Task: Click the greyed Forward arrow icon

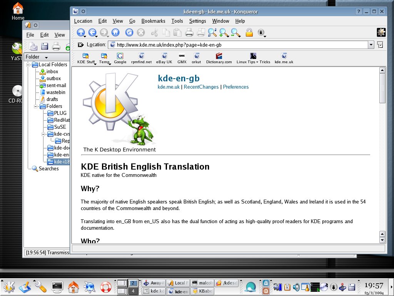Action: [x=104, y=32]
